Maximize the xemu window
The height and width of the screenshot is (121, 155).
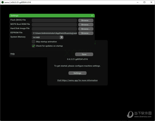(144, 2)
